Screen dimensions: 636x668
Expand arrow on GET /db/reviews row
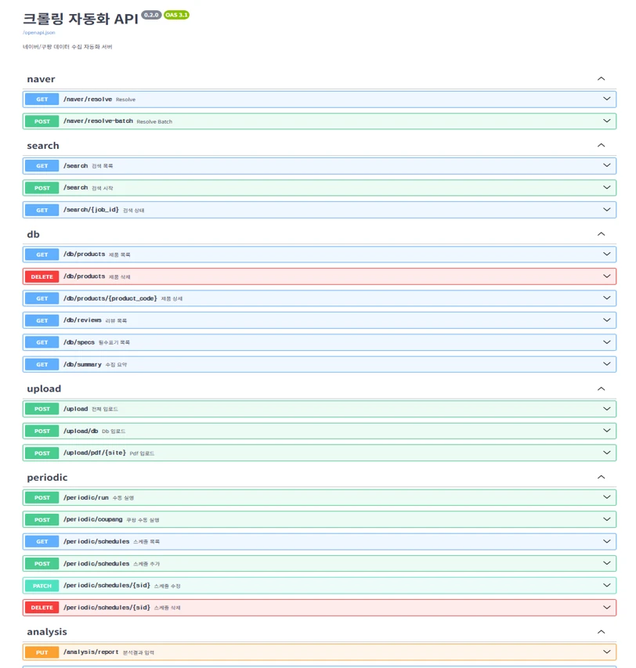click(606, 320)
